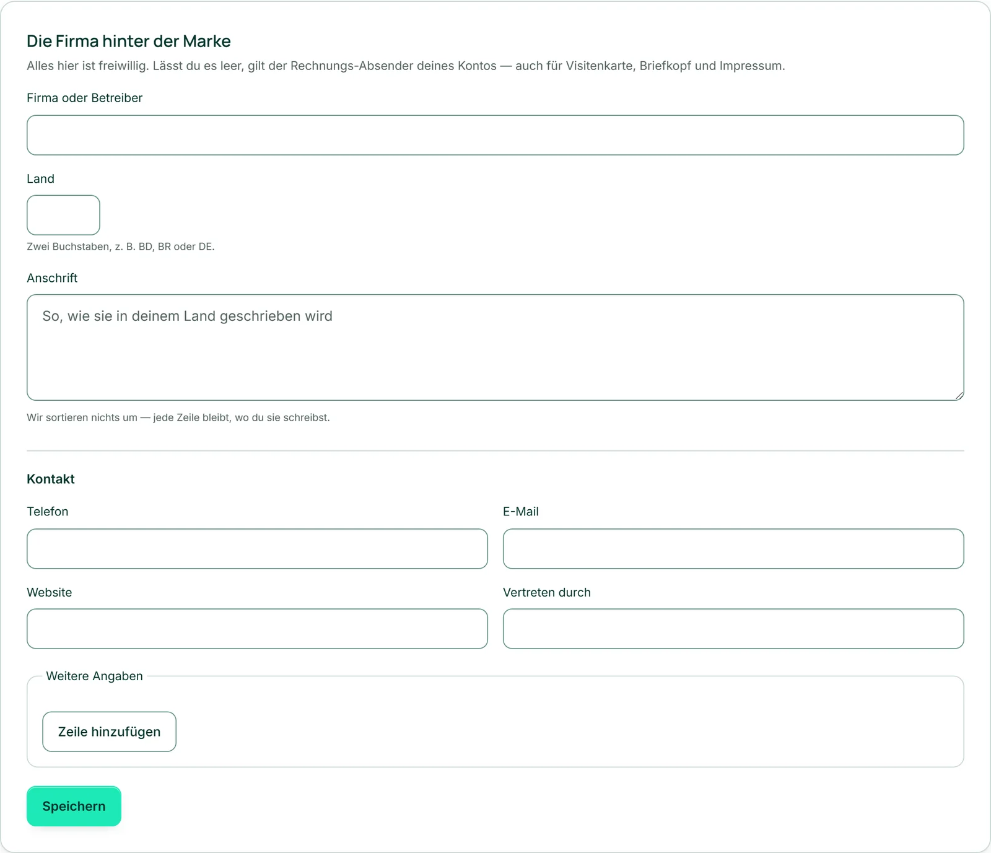The image size is (991, 853).
Task: Focus the Website input field
Action: click(257, 629)
